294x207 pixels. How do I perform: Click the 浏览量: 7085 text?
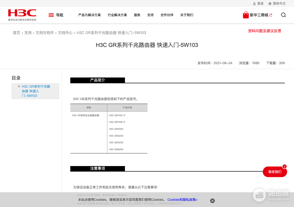(249, 63)
